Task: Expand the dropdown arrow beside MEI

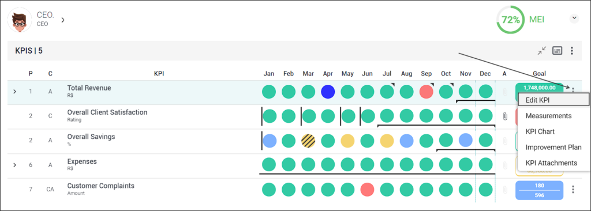Action: point(574,18)
